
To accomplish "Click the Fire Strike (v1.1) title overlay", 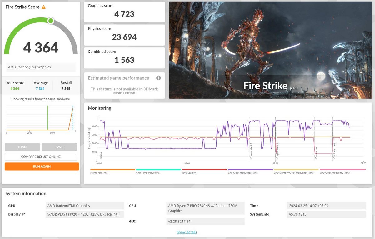I will [x=271, y=86].
